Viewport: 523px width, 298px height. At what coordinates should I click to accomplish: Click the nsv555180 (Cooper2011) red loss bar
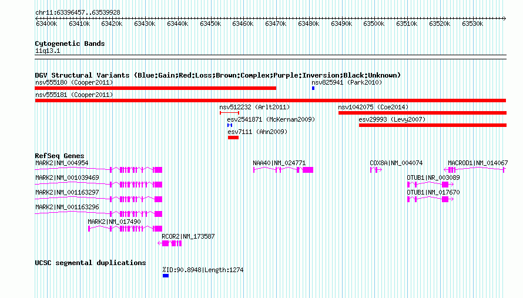click(156, 88)
